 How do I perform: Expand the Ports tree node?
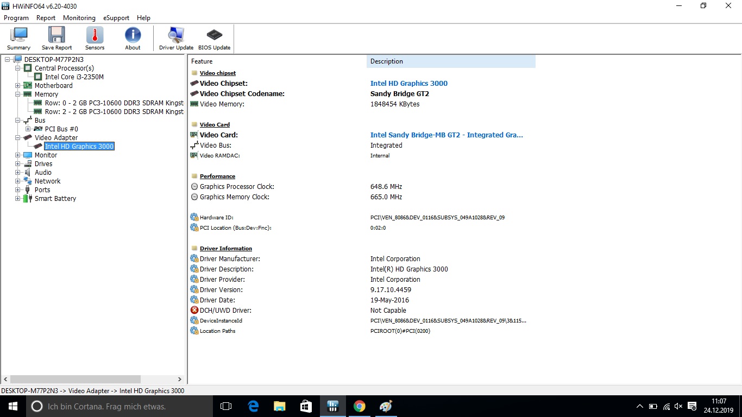pos(17,190)
